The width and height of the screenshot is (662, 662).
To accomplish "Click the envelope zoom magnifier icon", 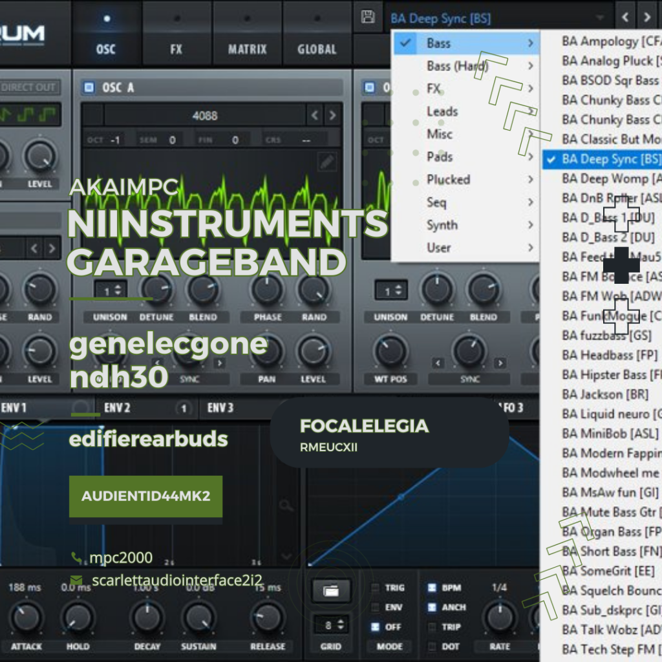I will coord(286,505).
